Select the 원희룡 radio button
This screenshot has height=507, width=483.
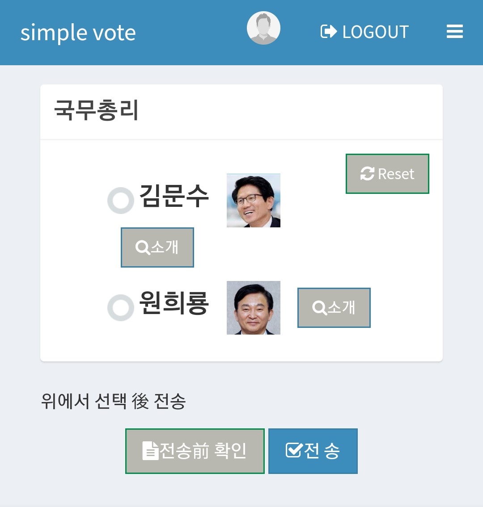click(121, 308)
